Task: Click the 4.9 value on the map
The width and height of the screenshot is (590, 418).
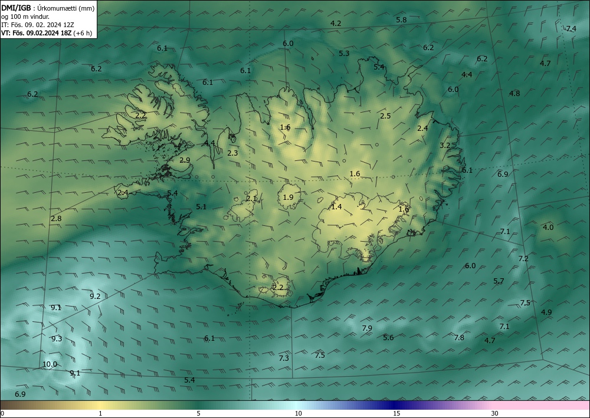Action: pyautogui.click(x=546, y=312)
